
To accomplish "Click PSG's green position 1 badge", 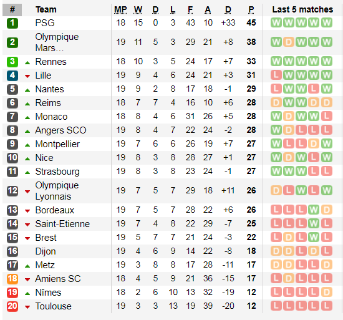I will click(12, 23).
